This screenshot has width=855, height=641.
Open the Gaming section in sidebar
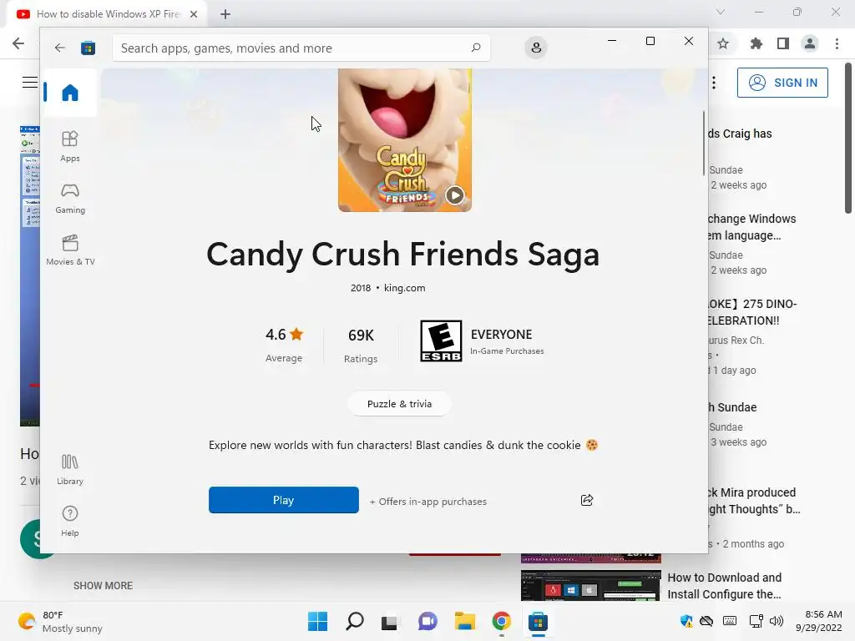70,198
